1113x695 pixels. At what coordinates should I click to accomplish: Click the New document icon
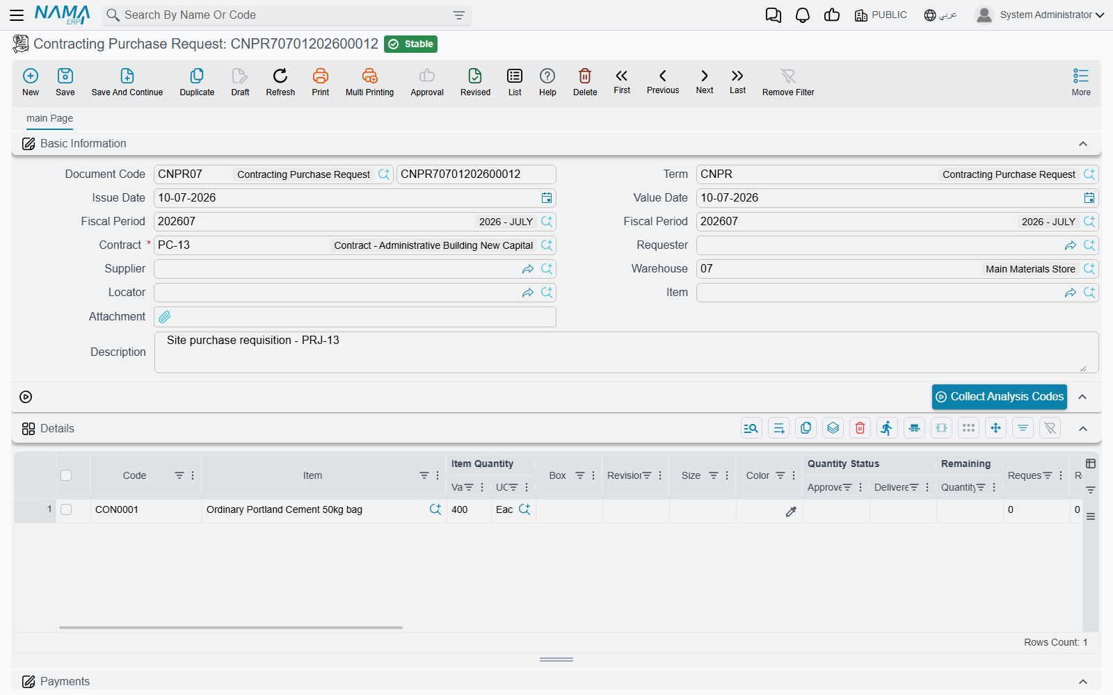(x=31, y=76)
